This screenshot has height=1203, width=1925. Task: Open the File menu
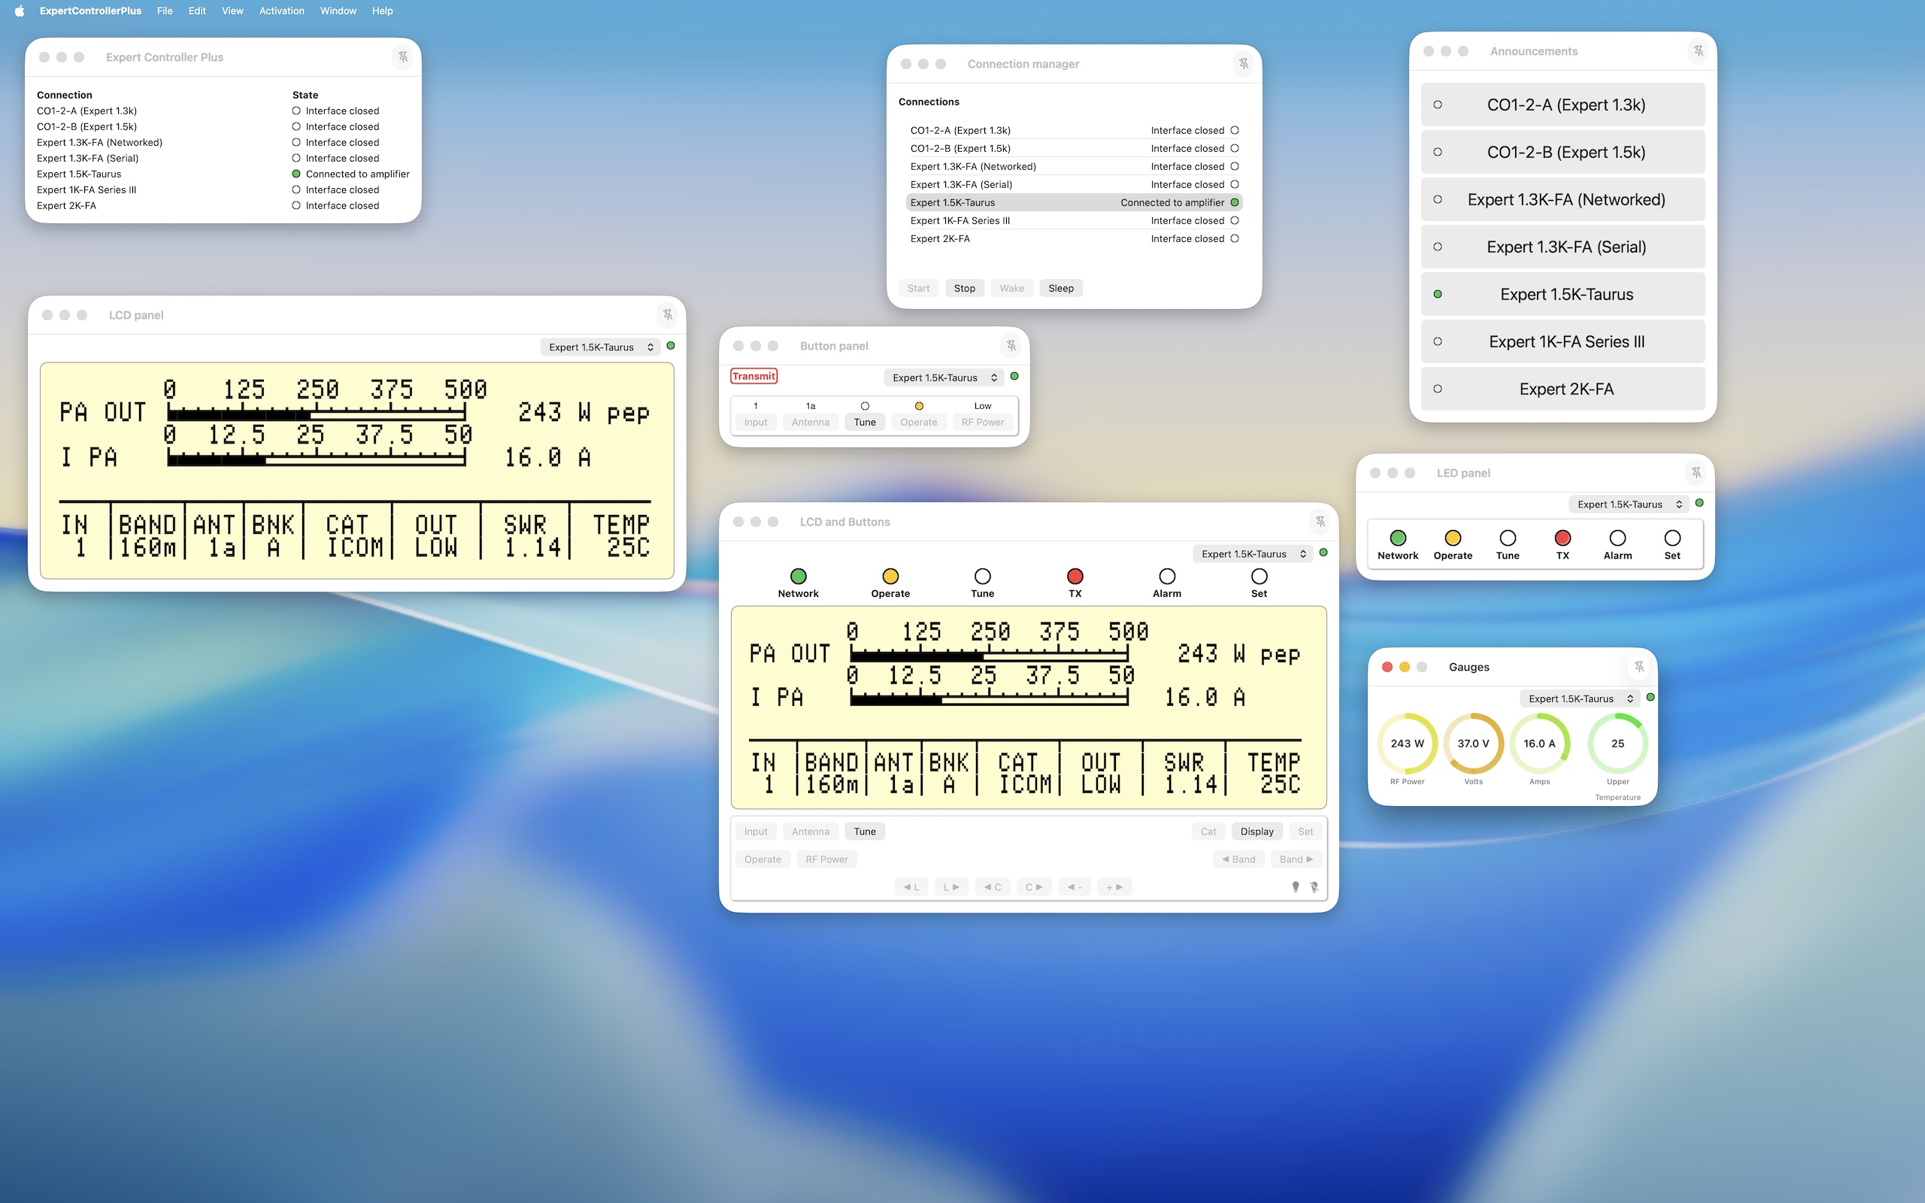tap(165, 11)
